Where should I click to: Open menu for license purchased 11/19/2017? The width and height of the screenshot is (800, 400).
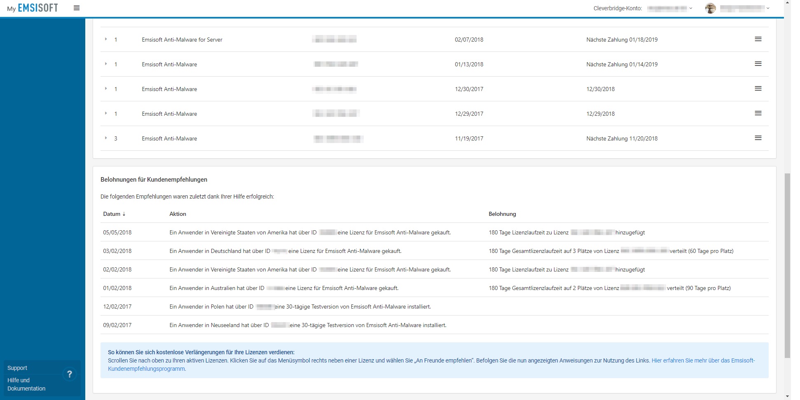pos(758,138)
